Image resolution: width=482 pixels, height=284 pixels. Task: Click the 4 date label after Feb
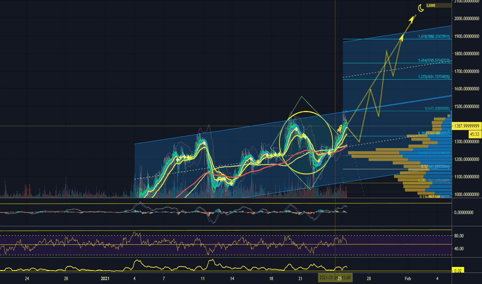coord(437,278)
